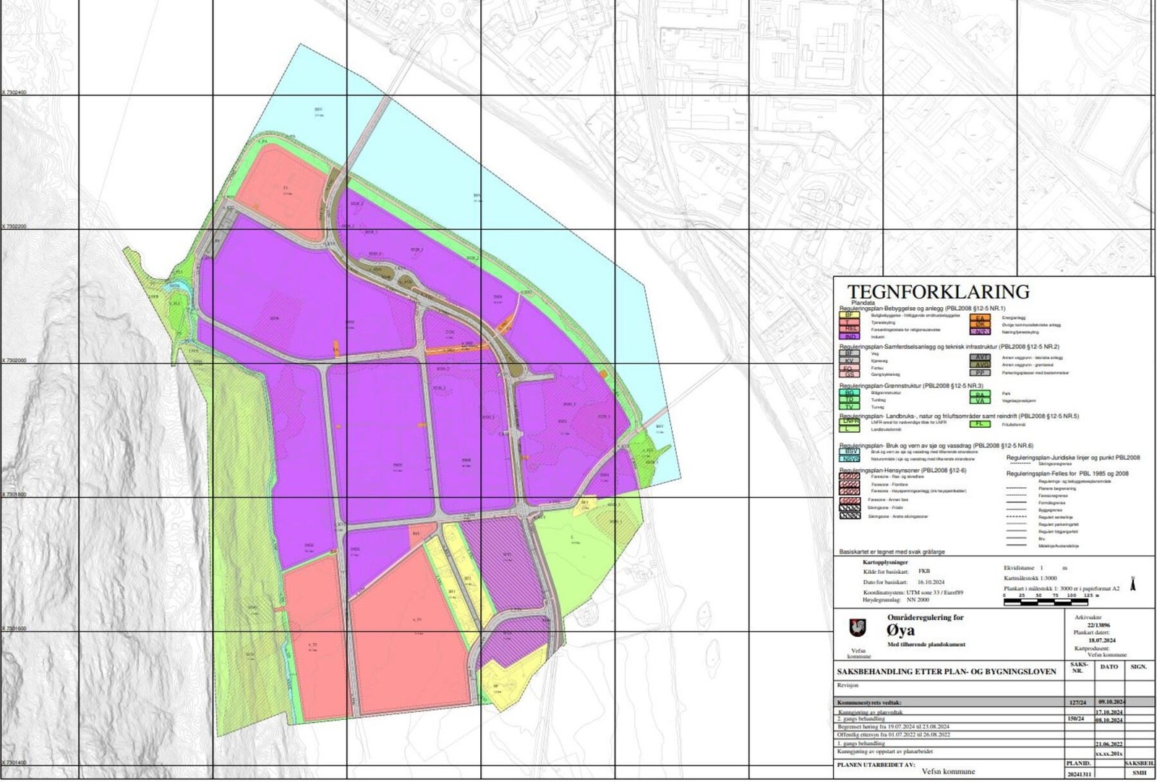Screen dimensions: 1157x782
Task: Click the black-and-white scale bar
Action: pyautogui.click(x=1045, y=601)
